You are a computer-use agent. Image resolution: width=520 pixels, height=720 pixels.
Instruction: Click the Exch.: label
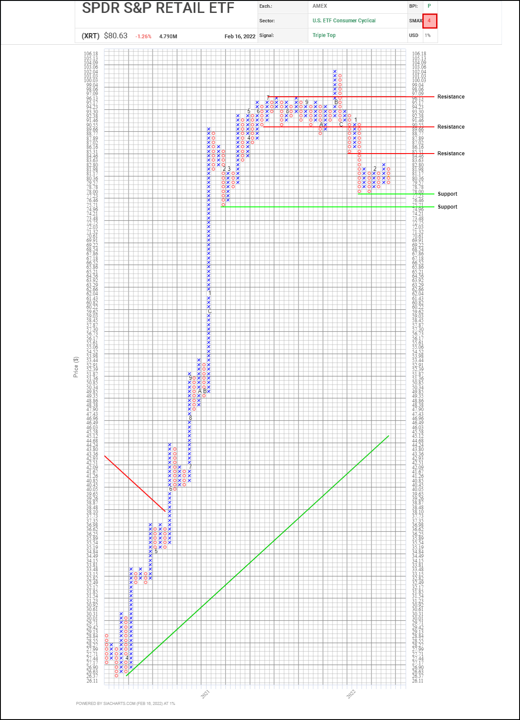265,6
